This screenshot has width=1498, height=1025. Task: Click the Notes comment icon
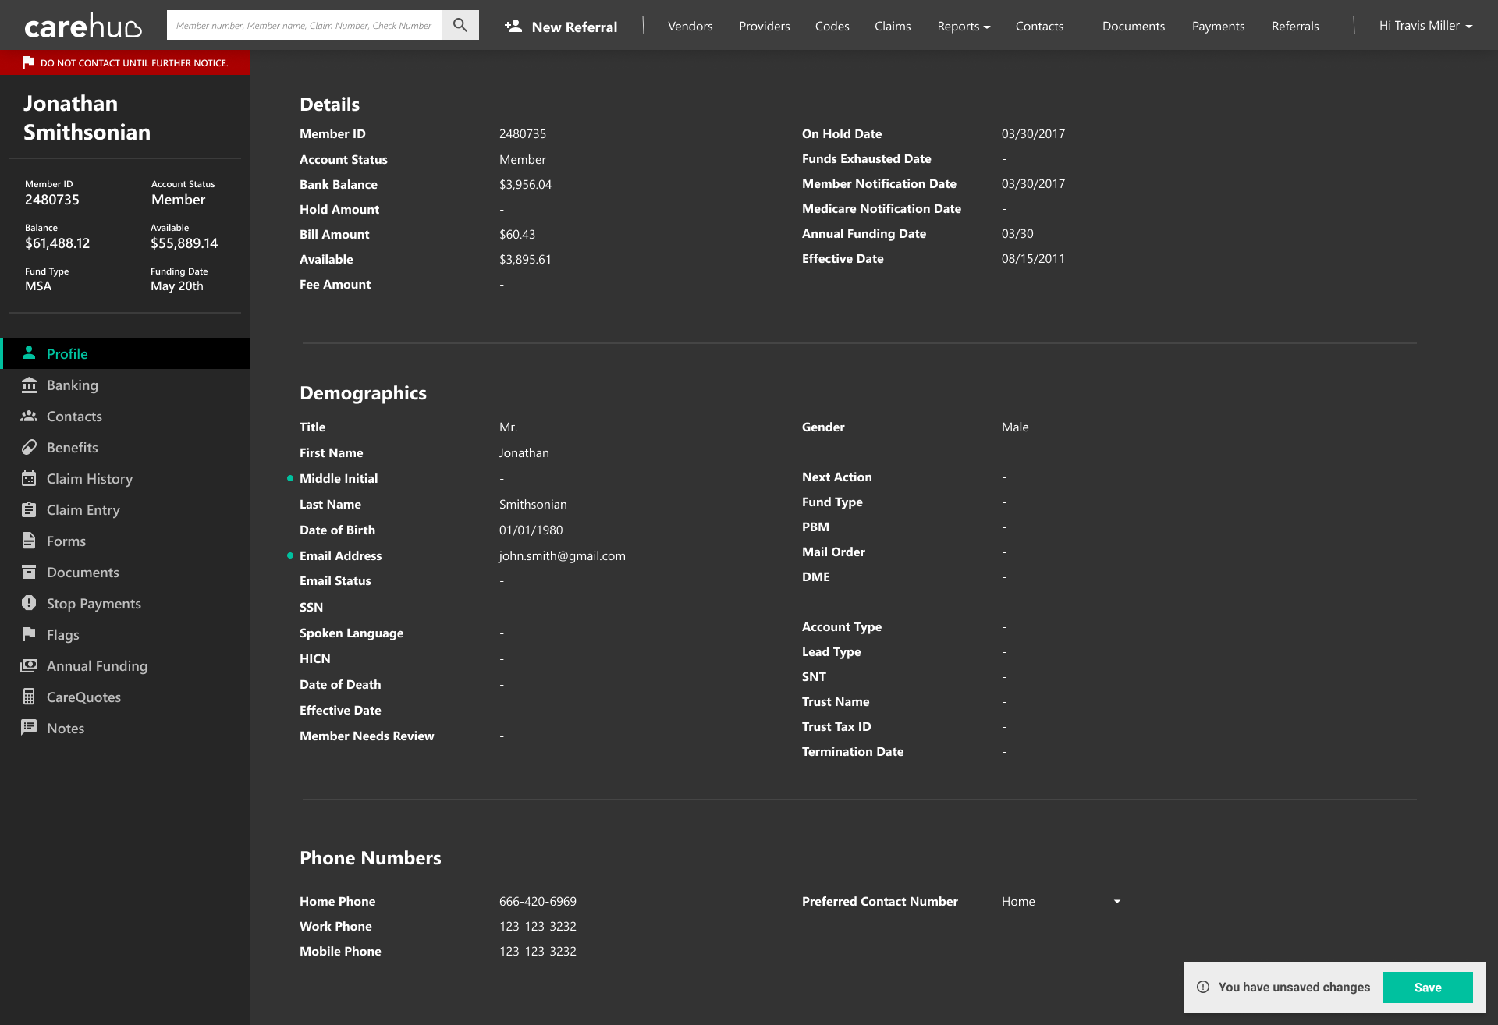click(29, 728)
